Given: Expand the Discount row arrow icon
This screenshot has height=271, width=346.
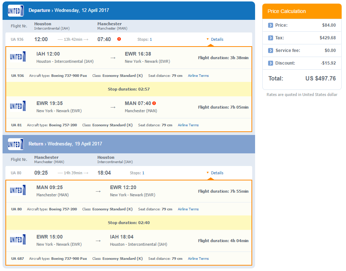Looking at the screenshot, I should pos(270,63).
